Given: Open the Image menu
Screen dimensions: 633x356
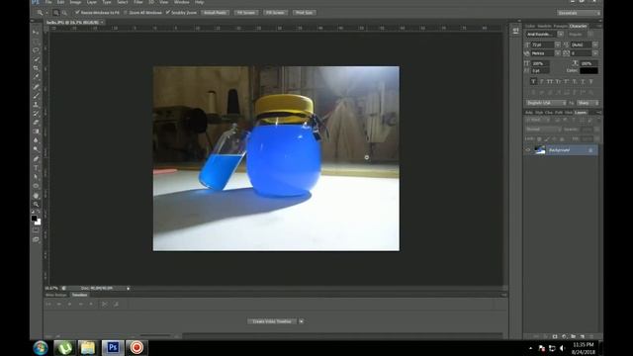Looking at the screenshot, I should (75, 2).
